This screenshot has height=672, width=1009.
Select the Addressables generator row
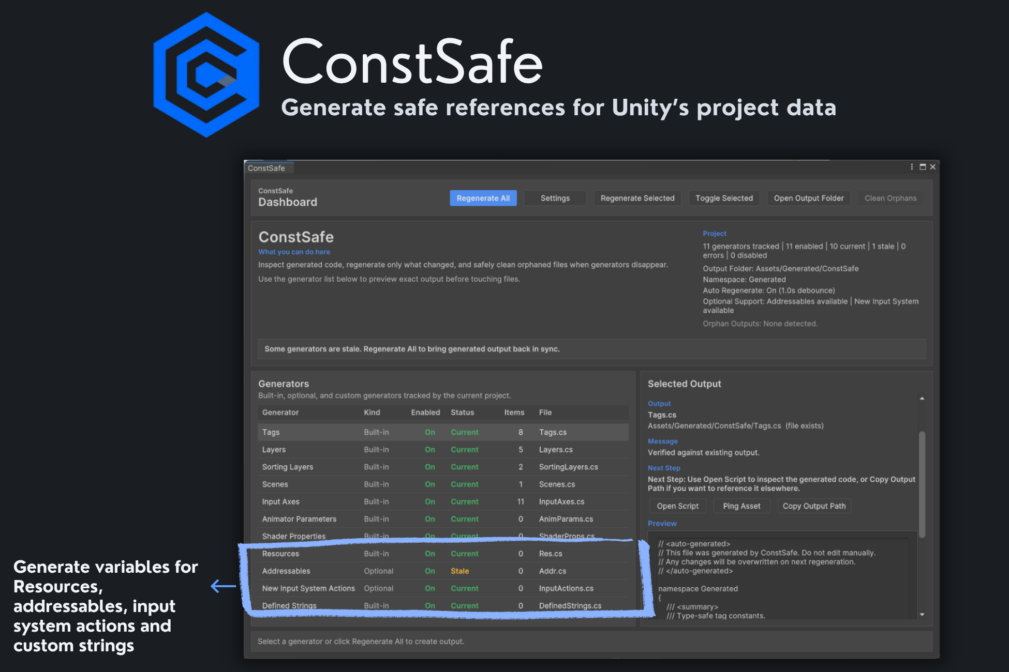[x=443, y=571]
